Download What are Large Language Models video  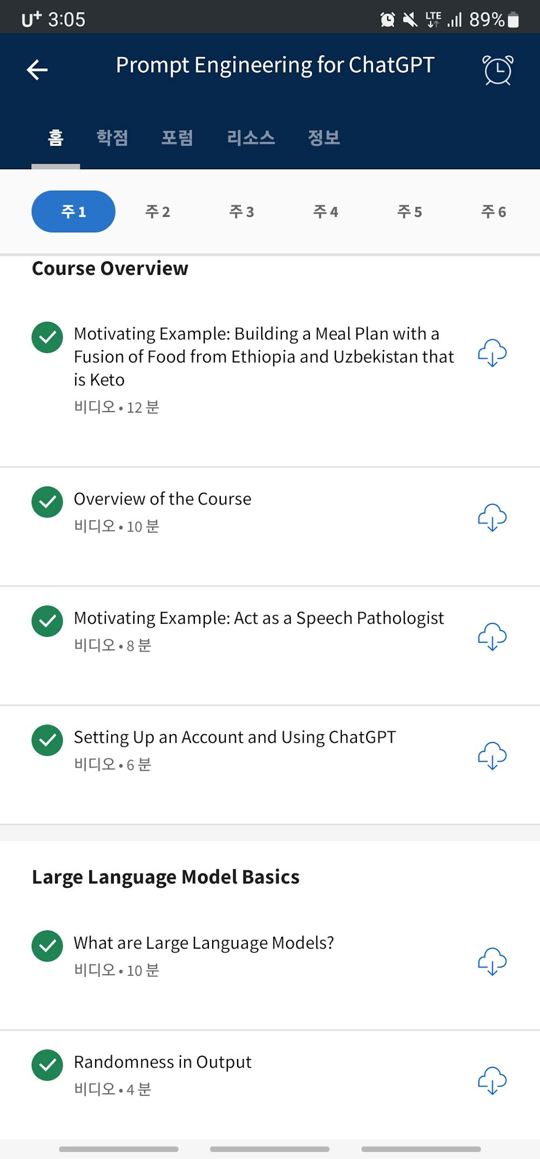(492, 962)
